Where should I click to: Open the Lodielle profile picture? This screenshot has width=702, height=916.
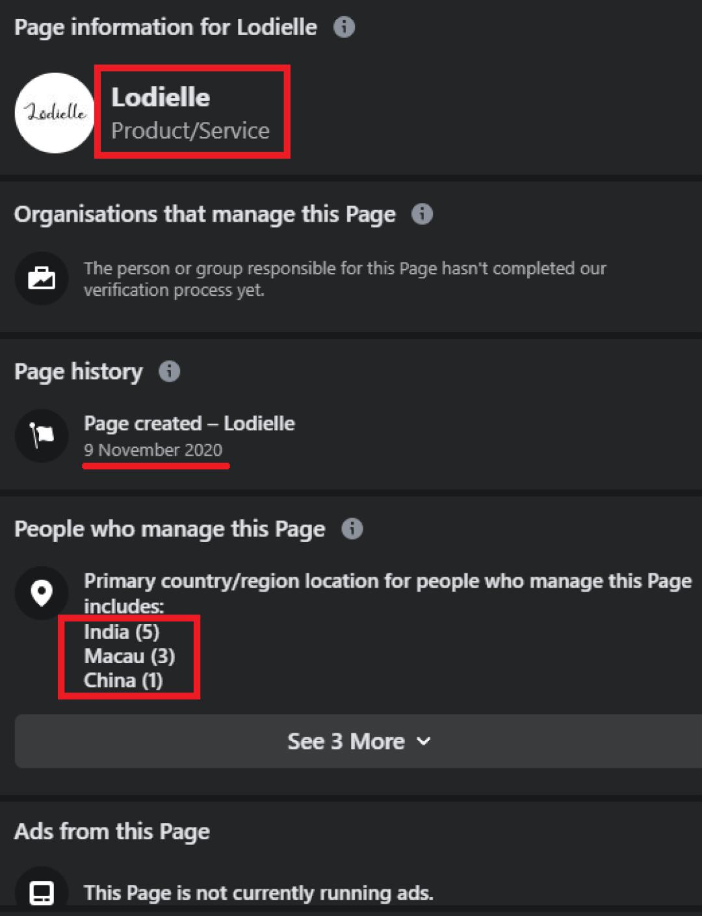pos(55,112)
